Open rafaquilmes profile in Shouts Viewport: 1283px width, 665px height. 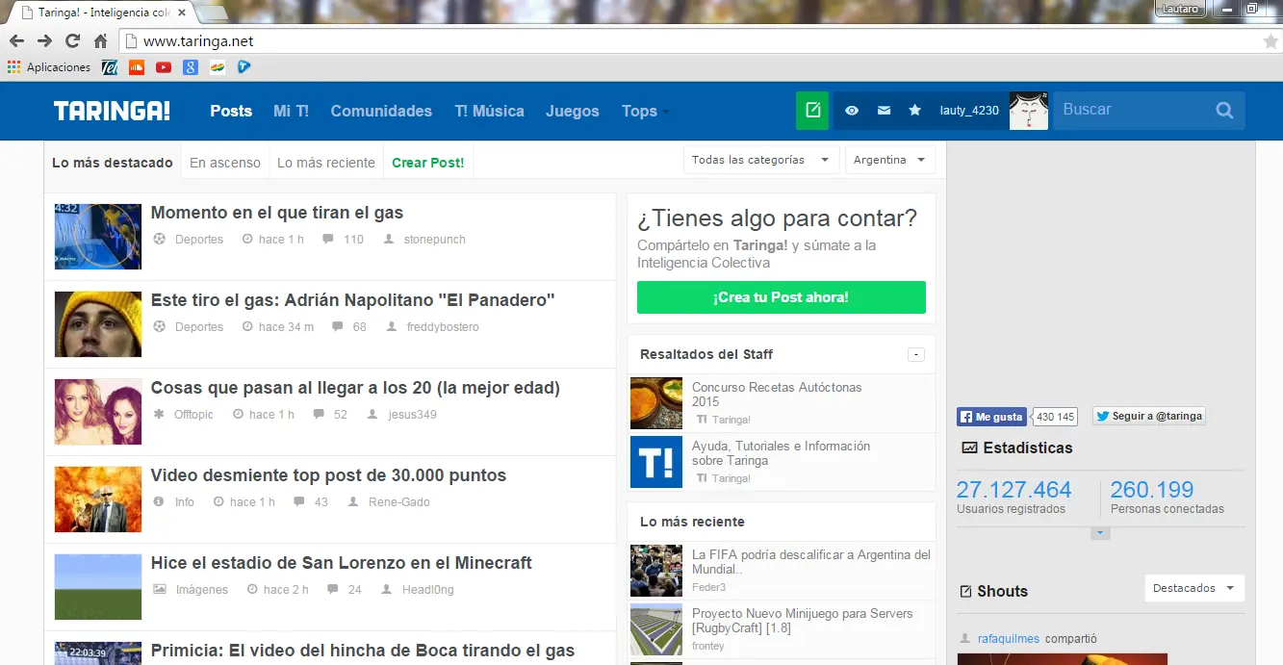pyautogui.click(x=1009, y=639)
